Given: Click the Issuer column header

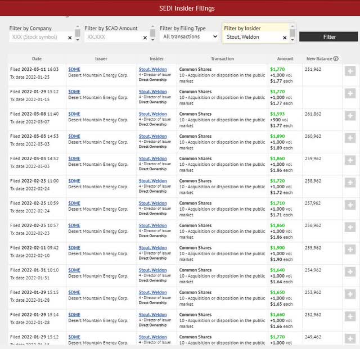Looking at the screenshot, I should (101, 59).
